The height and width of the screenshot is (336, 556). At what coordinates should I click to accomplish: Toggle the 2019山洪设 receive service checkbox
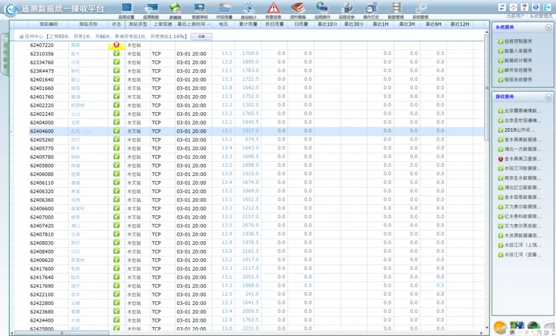tap(501, 130)
